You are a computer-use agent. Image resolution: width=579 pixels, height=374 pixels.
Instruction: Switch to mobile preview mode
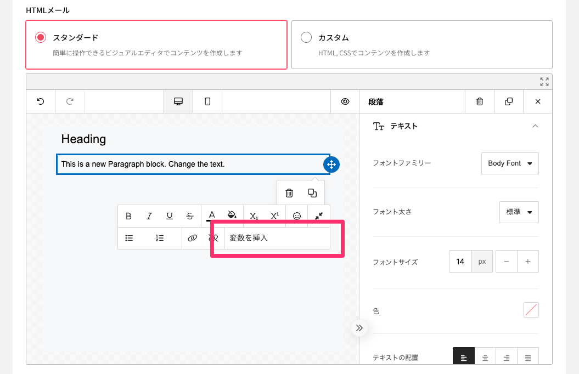(207, 101)
